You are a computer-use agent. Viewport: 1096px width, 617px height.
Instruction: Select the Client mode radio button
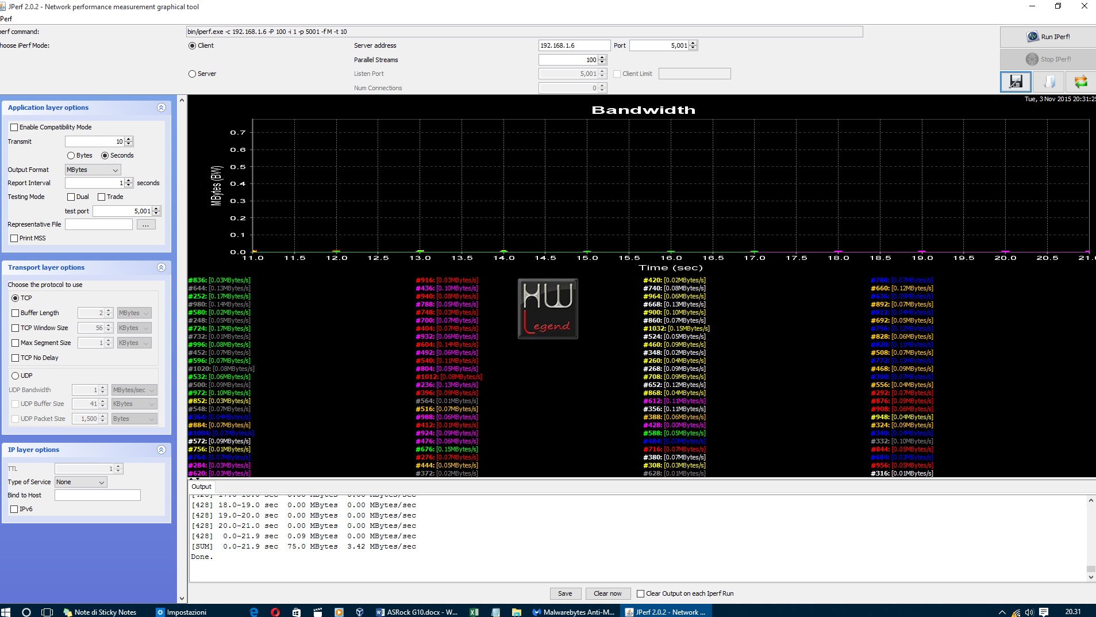point(193,45)
